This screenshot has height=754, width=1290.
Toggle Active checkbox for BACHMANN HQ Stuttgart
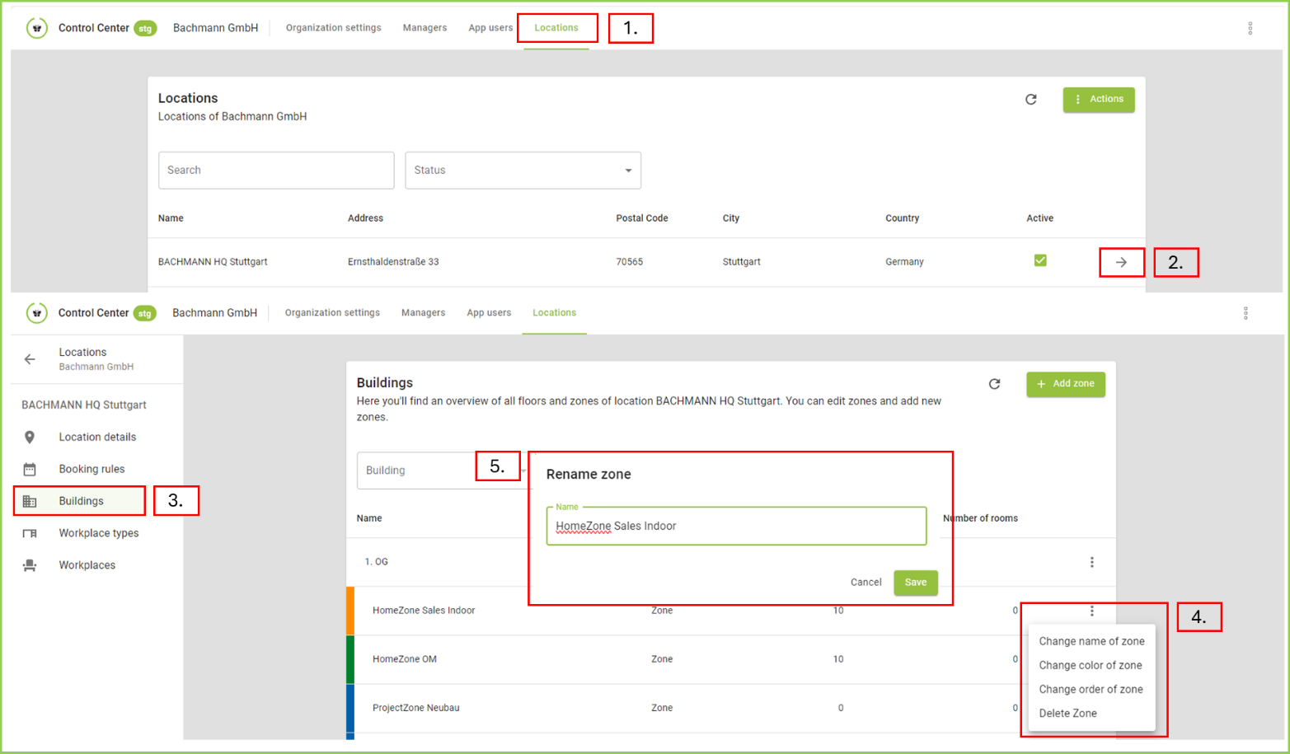(x=1040, y=260)
